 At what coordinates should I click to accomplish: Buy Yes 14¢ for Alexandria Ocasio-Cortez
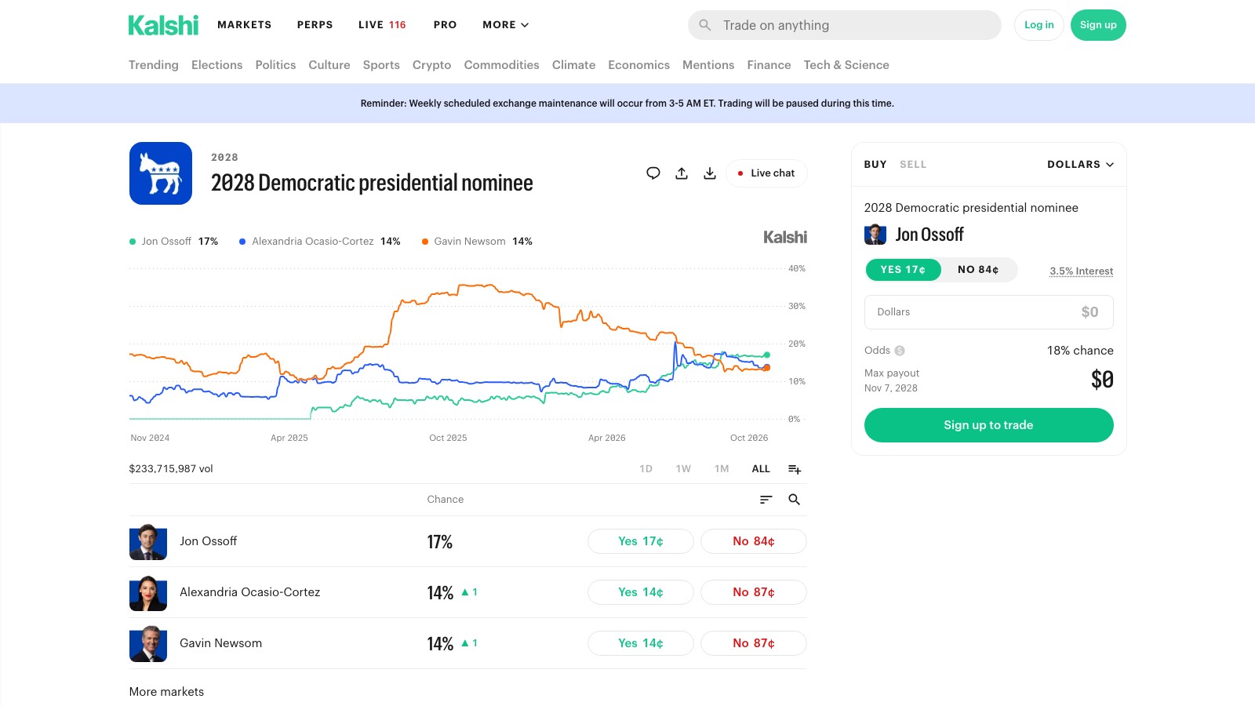[640, 592]
